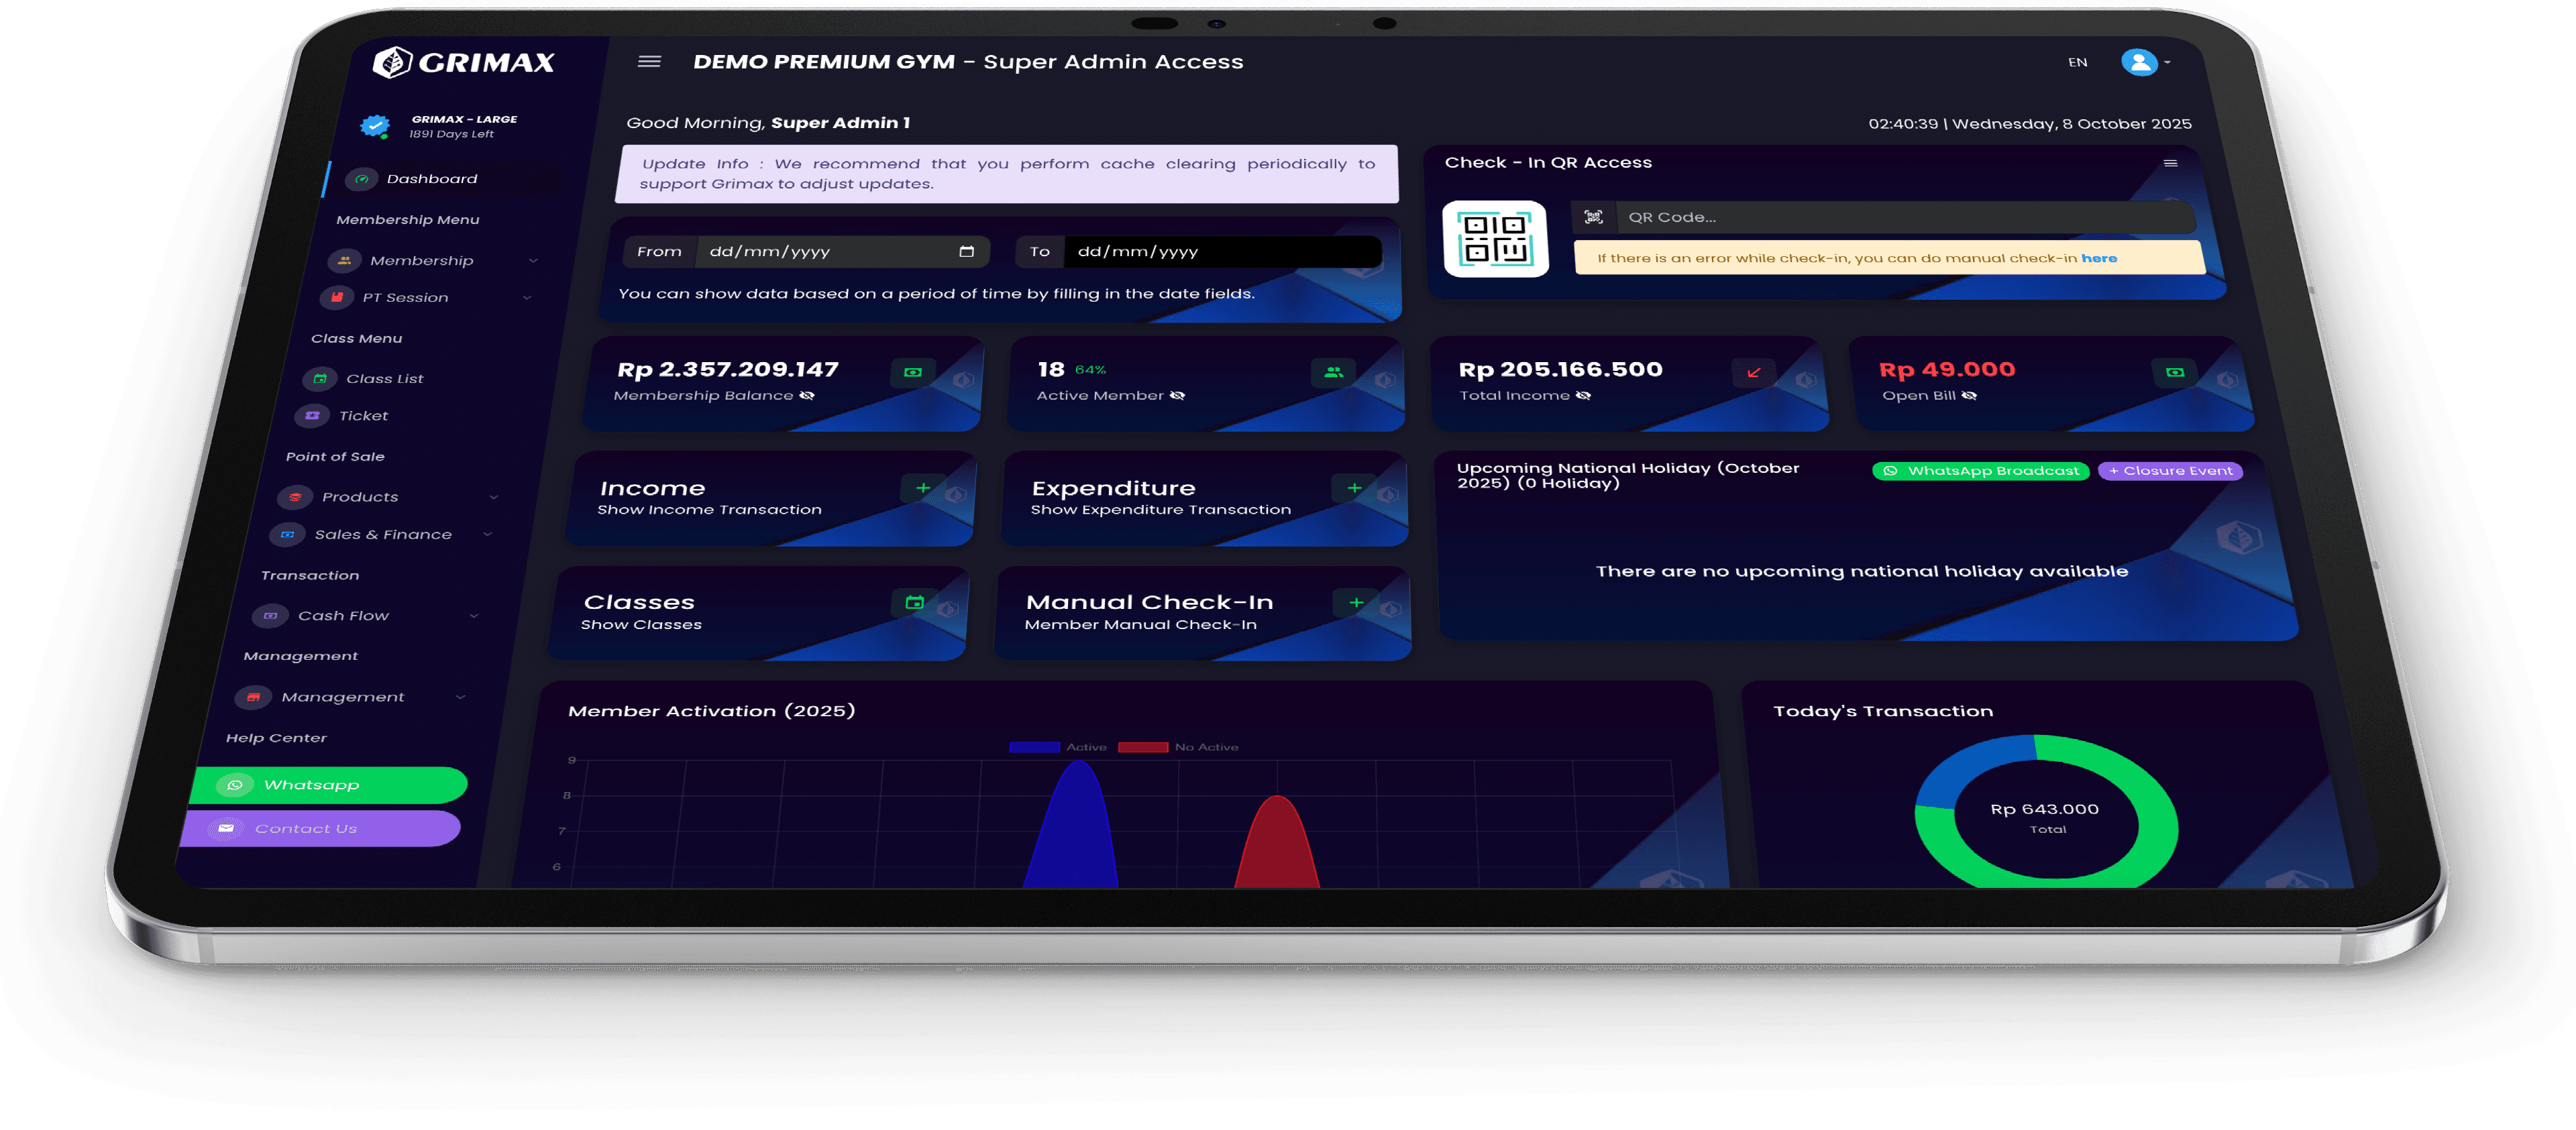Image resolution: width=2576 pixels, height=1130 pixels.
Task: Click the hamburger menu icon in header
Action: (x=649, y=62)
